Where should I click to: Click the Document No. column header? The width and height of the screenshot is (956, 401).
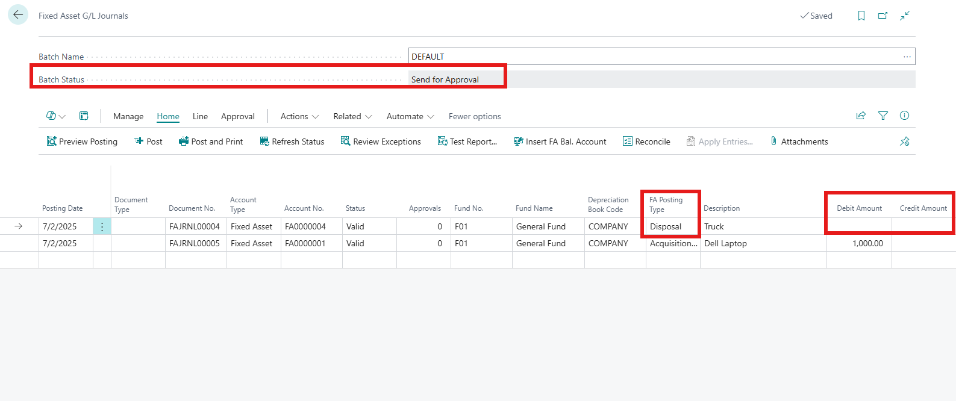click(192, 208)
